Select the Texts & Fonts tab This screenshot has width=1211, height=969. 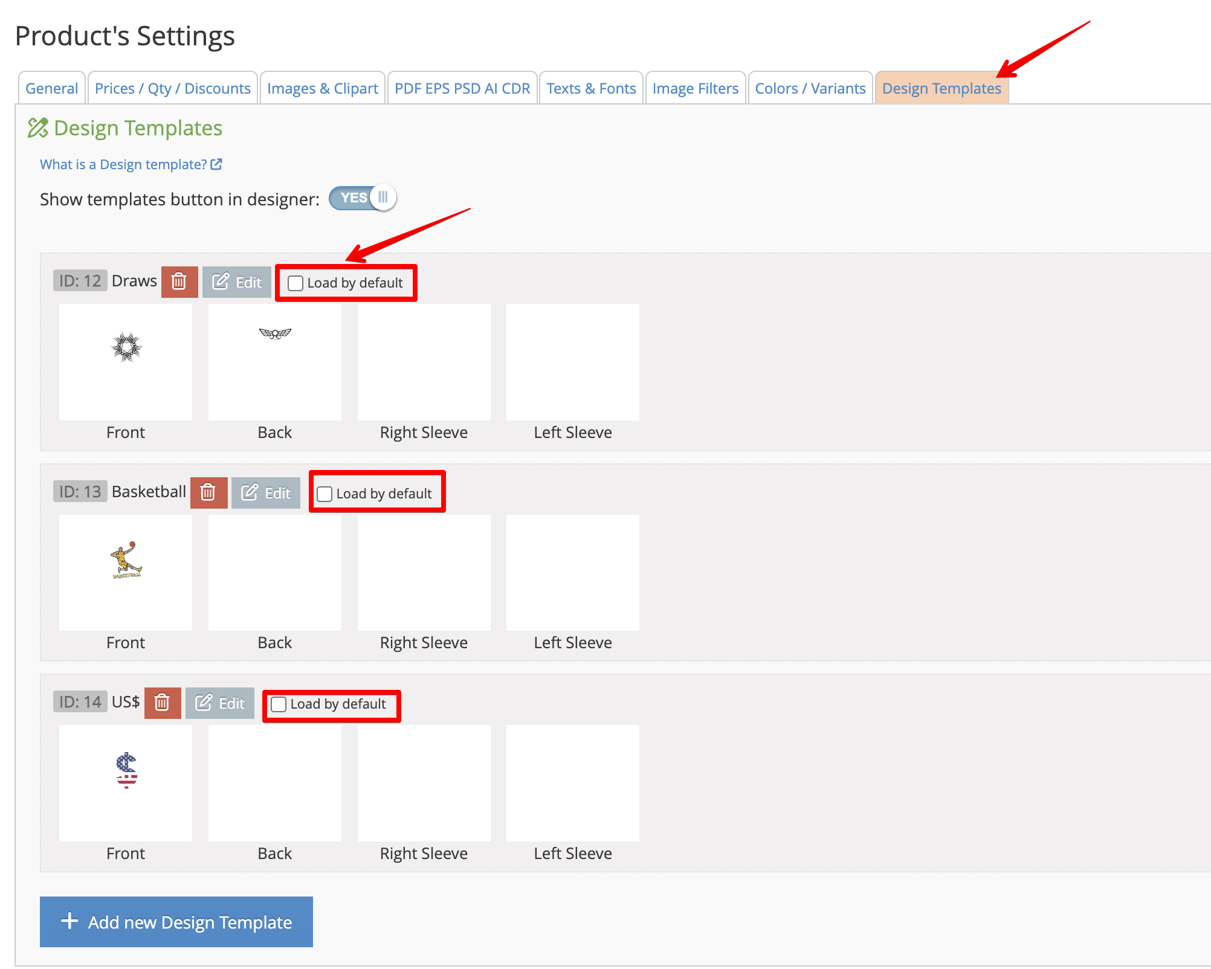(x=591, y=88)
